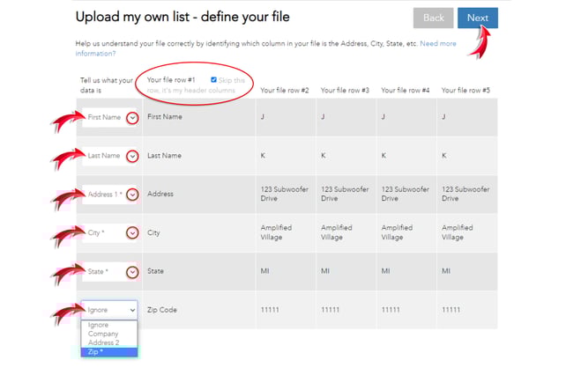Image resolution: width=566 pixels, height=375 pixels.
Task: Click the 'Your file row #4' column header
Action: [x=406, y=91]
